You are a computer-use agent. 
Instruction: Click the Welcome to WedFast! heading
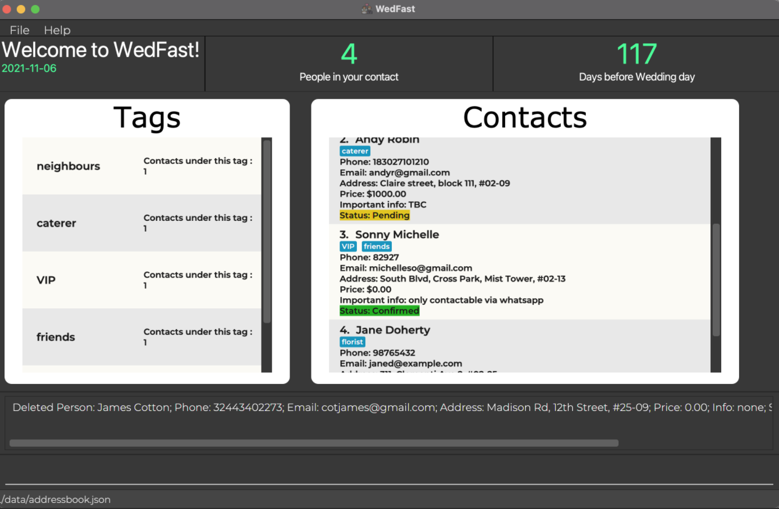[x=100, y=50]
